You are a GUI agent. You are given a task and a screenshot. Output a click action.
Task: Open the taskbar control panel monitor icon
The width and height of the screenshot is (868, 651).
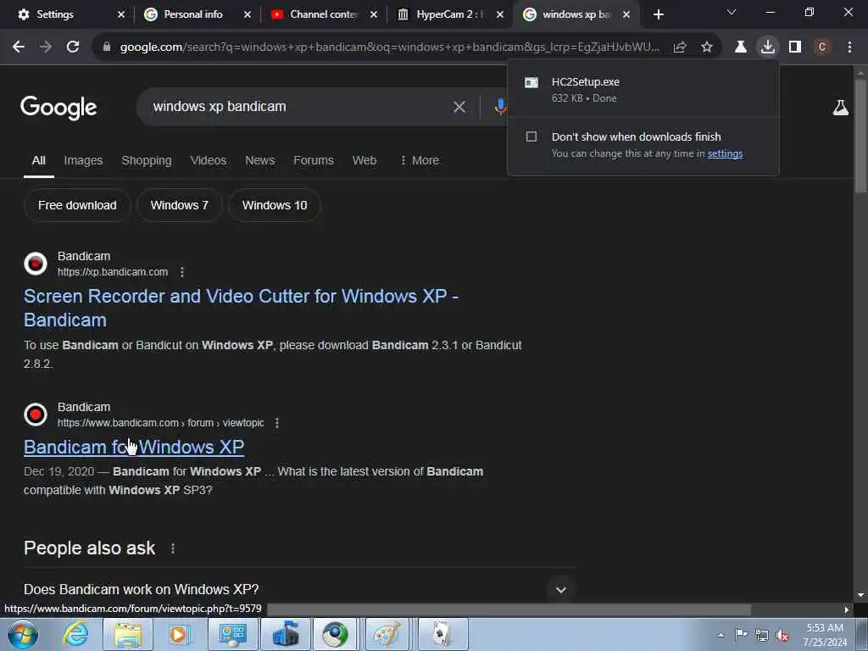(x=232, y=634)
